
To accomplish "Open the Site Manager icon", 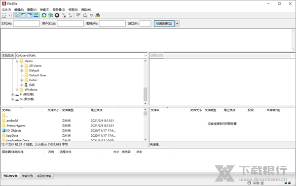I will pos(4,15).
